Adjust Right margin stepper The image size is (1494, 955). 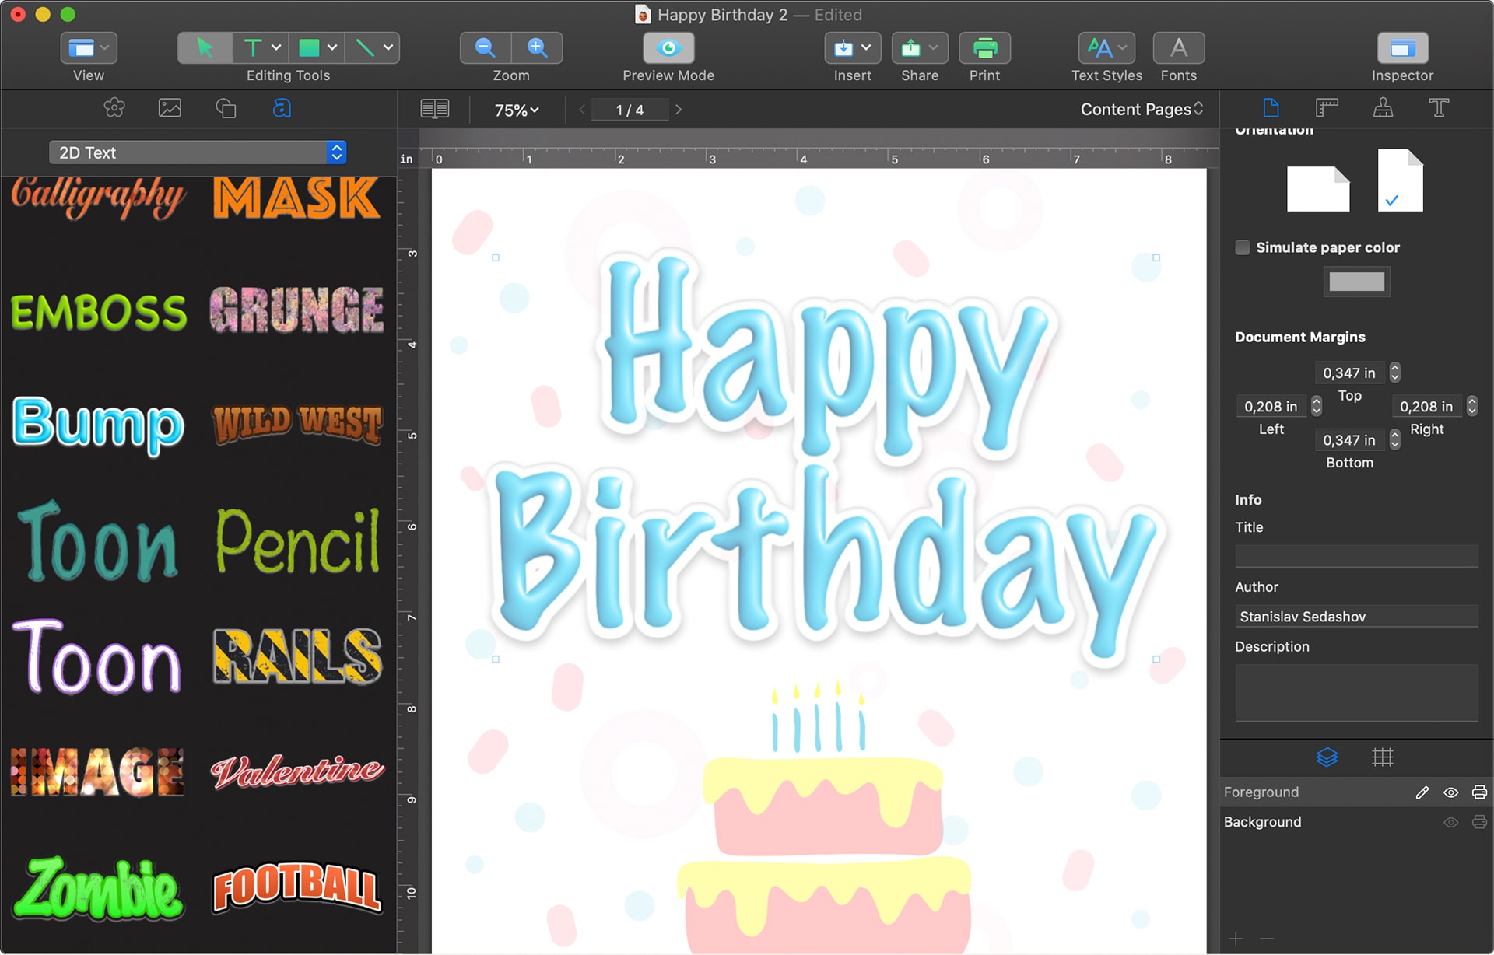click(1471, 406)
